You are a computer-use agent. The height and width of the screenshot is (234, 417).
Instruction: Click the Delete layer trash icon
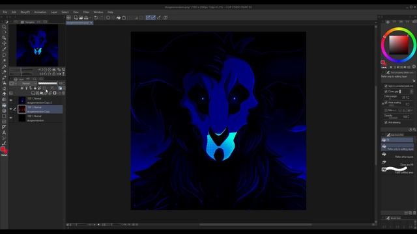pyautogui.click(x=63, y=93)
